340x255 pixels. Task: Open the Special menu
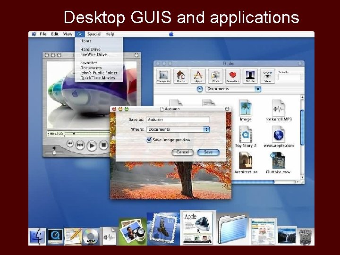pyautogui.click(x=94, y=34)
